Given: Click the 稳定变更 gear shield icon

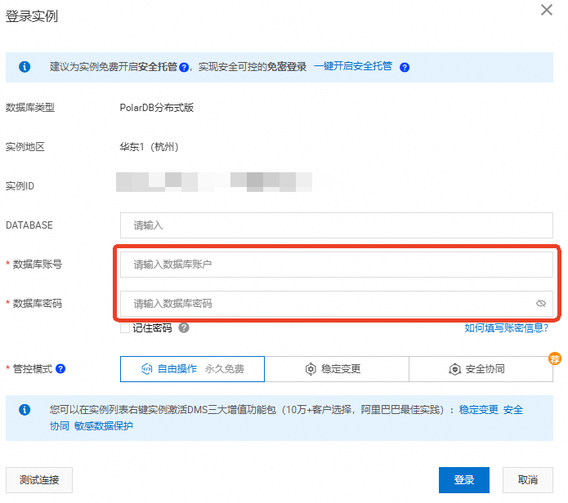Looking at the screenshot, I should coord(311,369).
